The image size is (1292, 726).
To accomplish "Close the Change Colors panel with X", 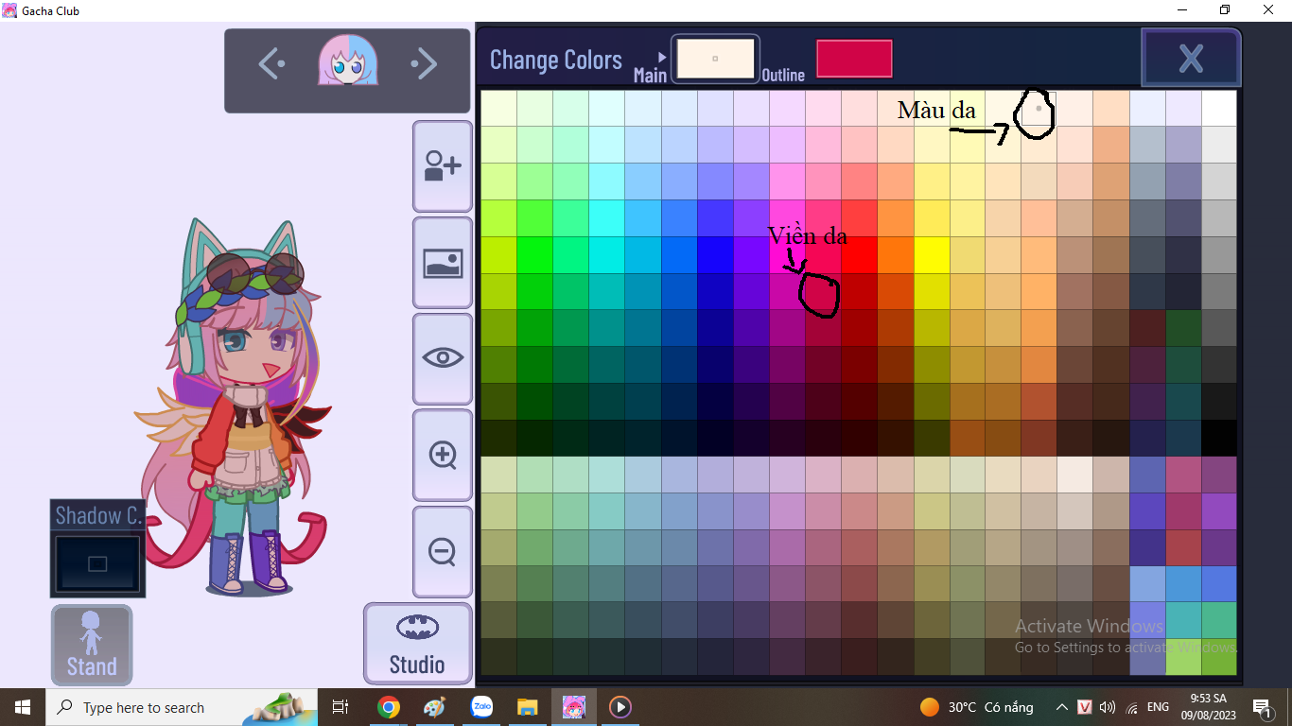I will [1191, 59].
